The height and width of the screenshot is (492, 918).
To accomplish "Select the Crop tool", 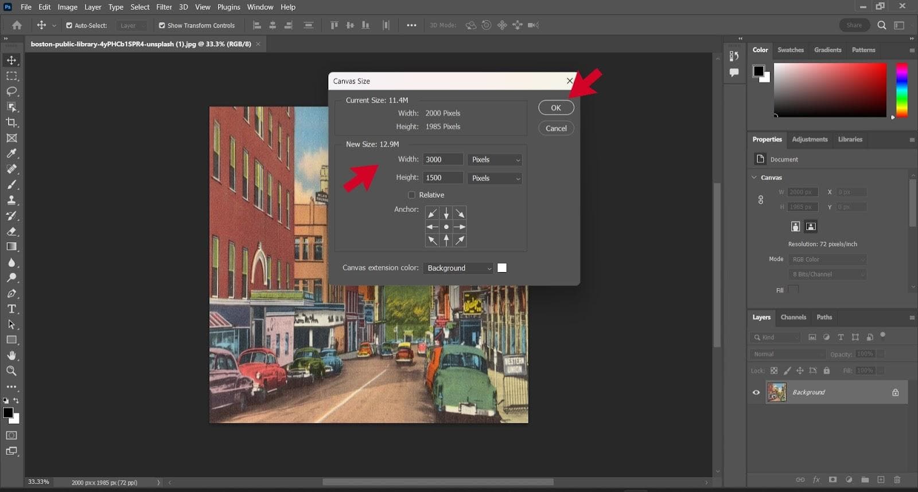I will pos(11,123).
